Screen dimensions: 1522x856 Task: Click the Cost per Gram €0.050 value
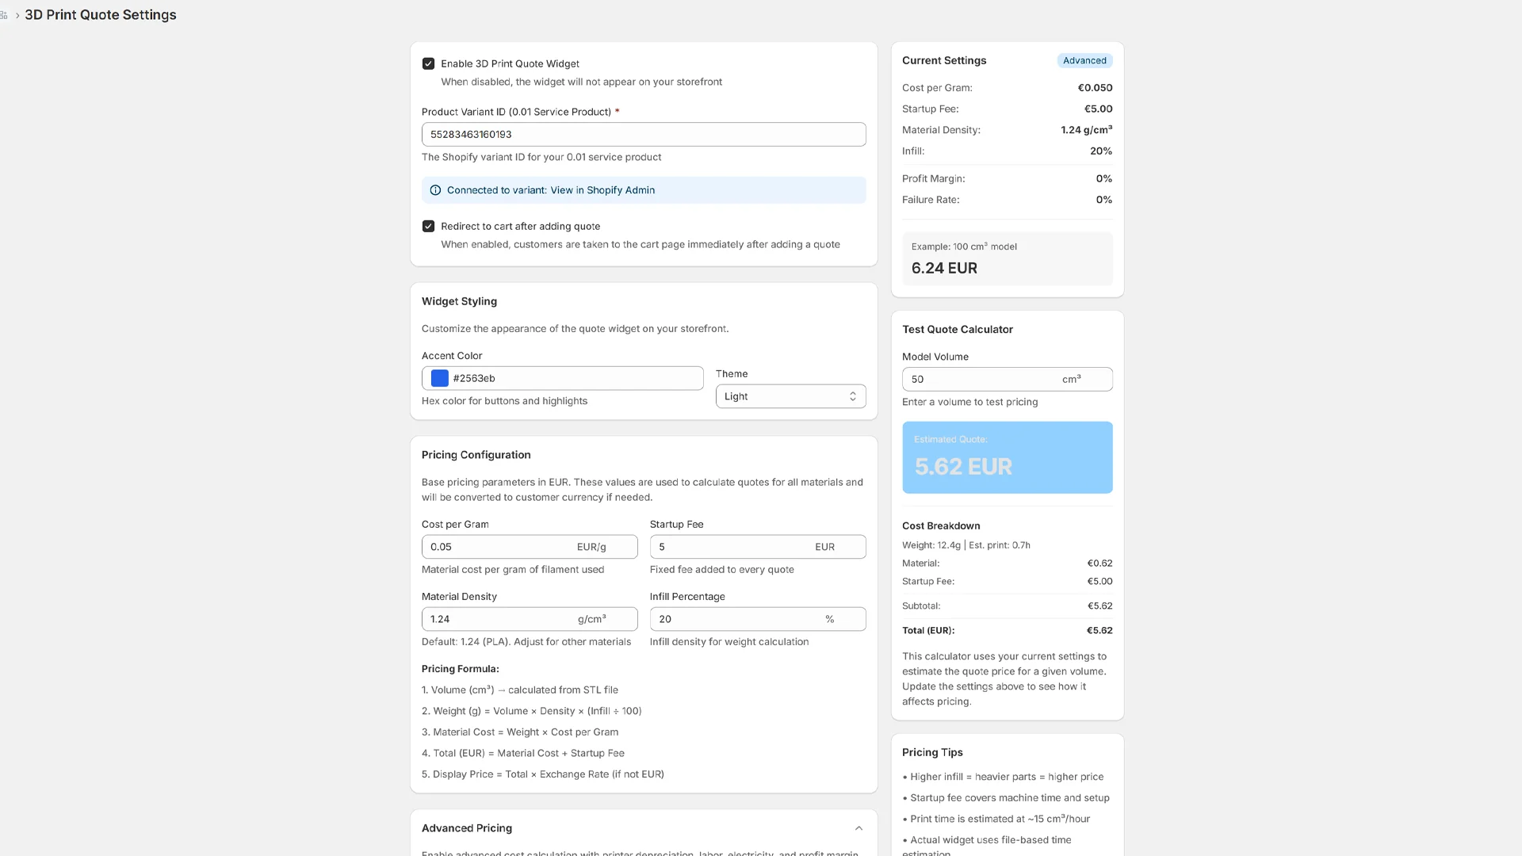1095,88
